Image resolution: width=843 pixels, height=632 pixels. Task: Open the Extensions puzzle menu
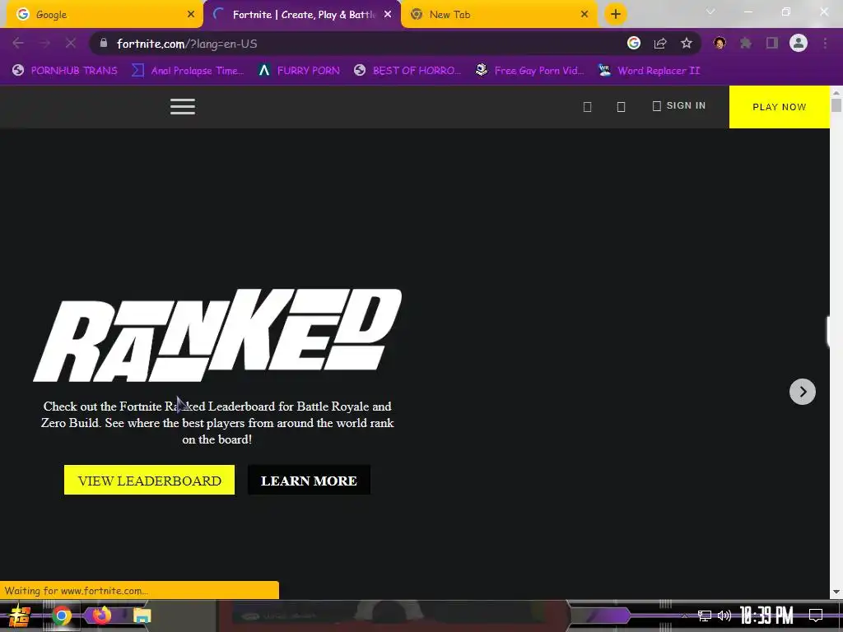[746, 44]
